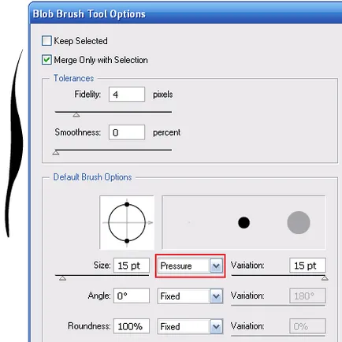This screenshot has height=342, width=342.
Task: Click the Size slider triangle handle
Action: tap(62, 278)
